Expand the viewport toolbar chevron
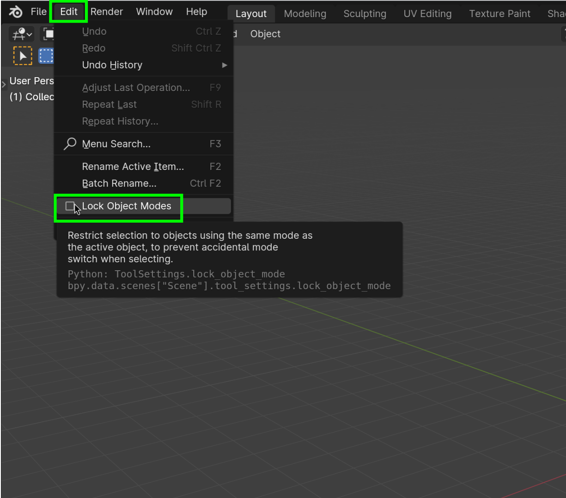Screen dimensions: 566x498 [4, 84]
